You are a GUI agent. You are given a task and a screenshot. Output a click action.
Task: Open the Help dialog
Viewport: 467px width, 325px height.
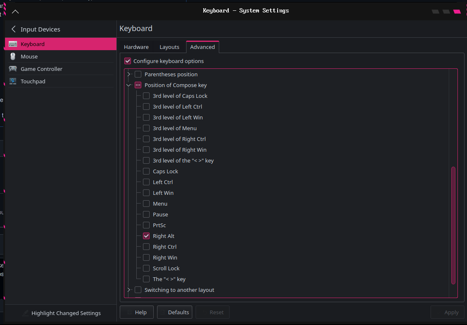pyautogui.click(x=137, y=312)
